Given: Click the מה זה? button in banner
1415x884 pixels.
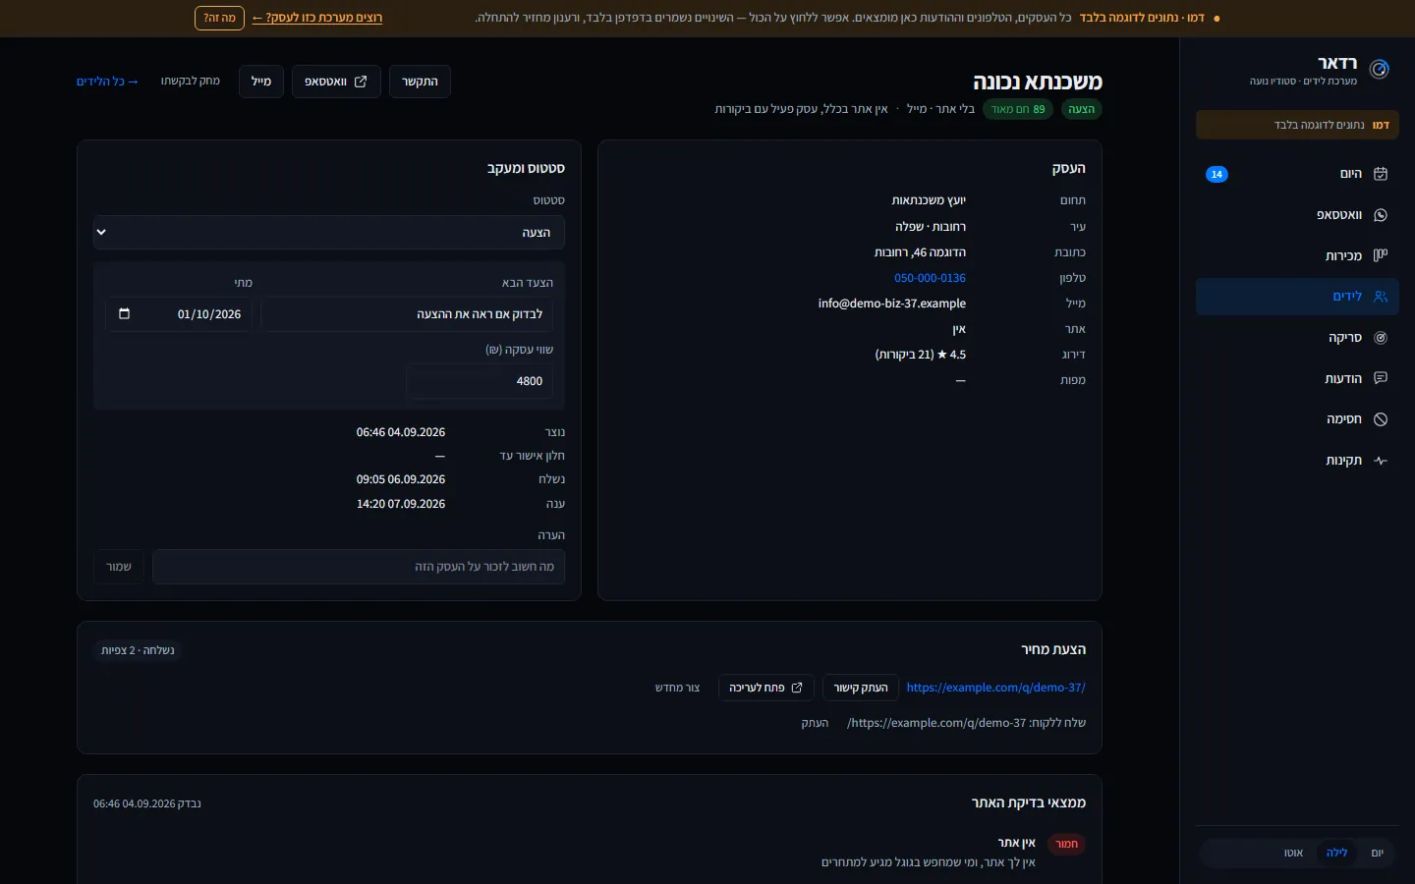Looking at the screenshot, I should [x=219, y=18].
